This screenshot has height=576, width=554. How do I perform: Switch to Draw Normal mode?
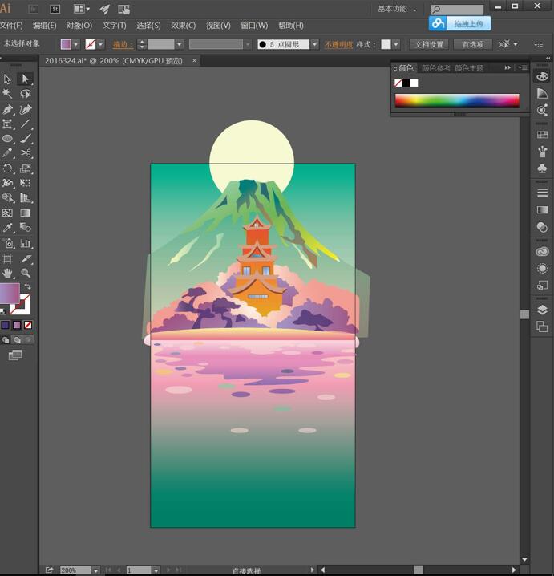pyautogui.click(x=6, y=340)
